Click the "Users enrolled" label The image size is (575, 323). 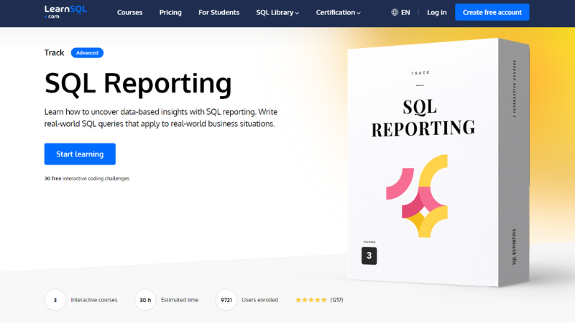(260, 300)
